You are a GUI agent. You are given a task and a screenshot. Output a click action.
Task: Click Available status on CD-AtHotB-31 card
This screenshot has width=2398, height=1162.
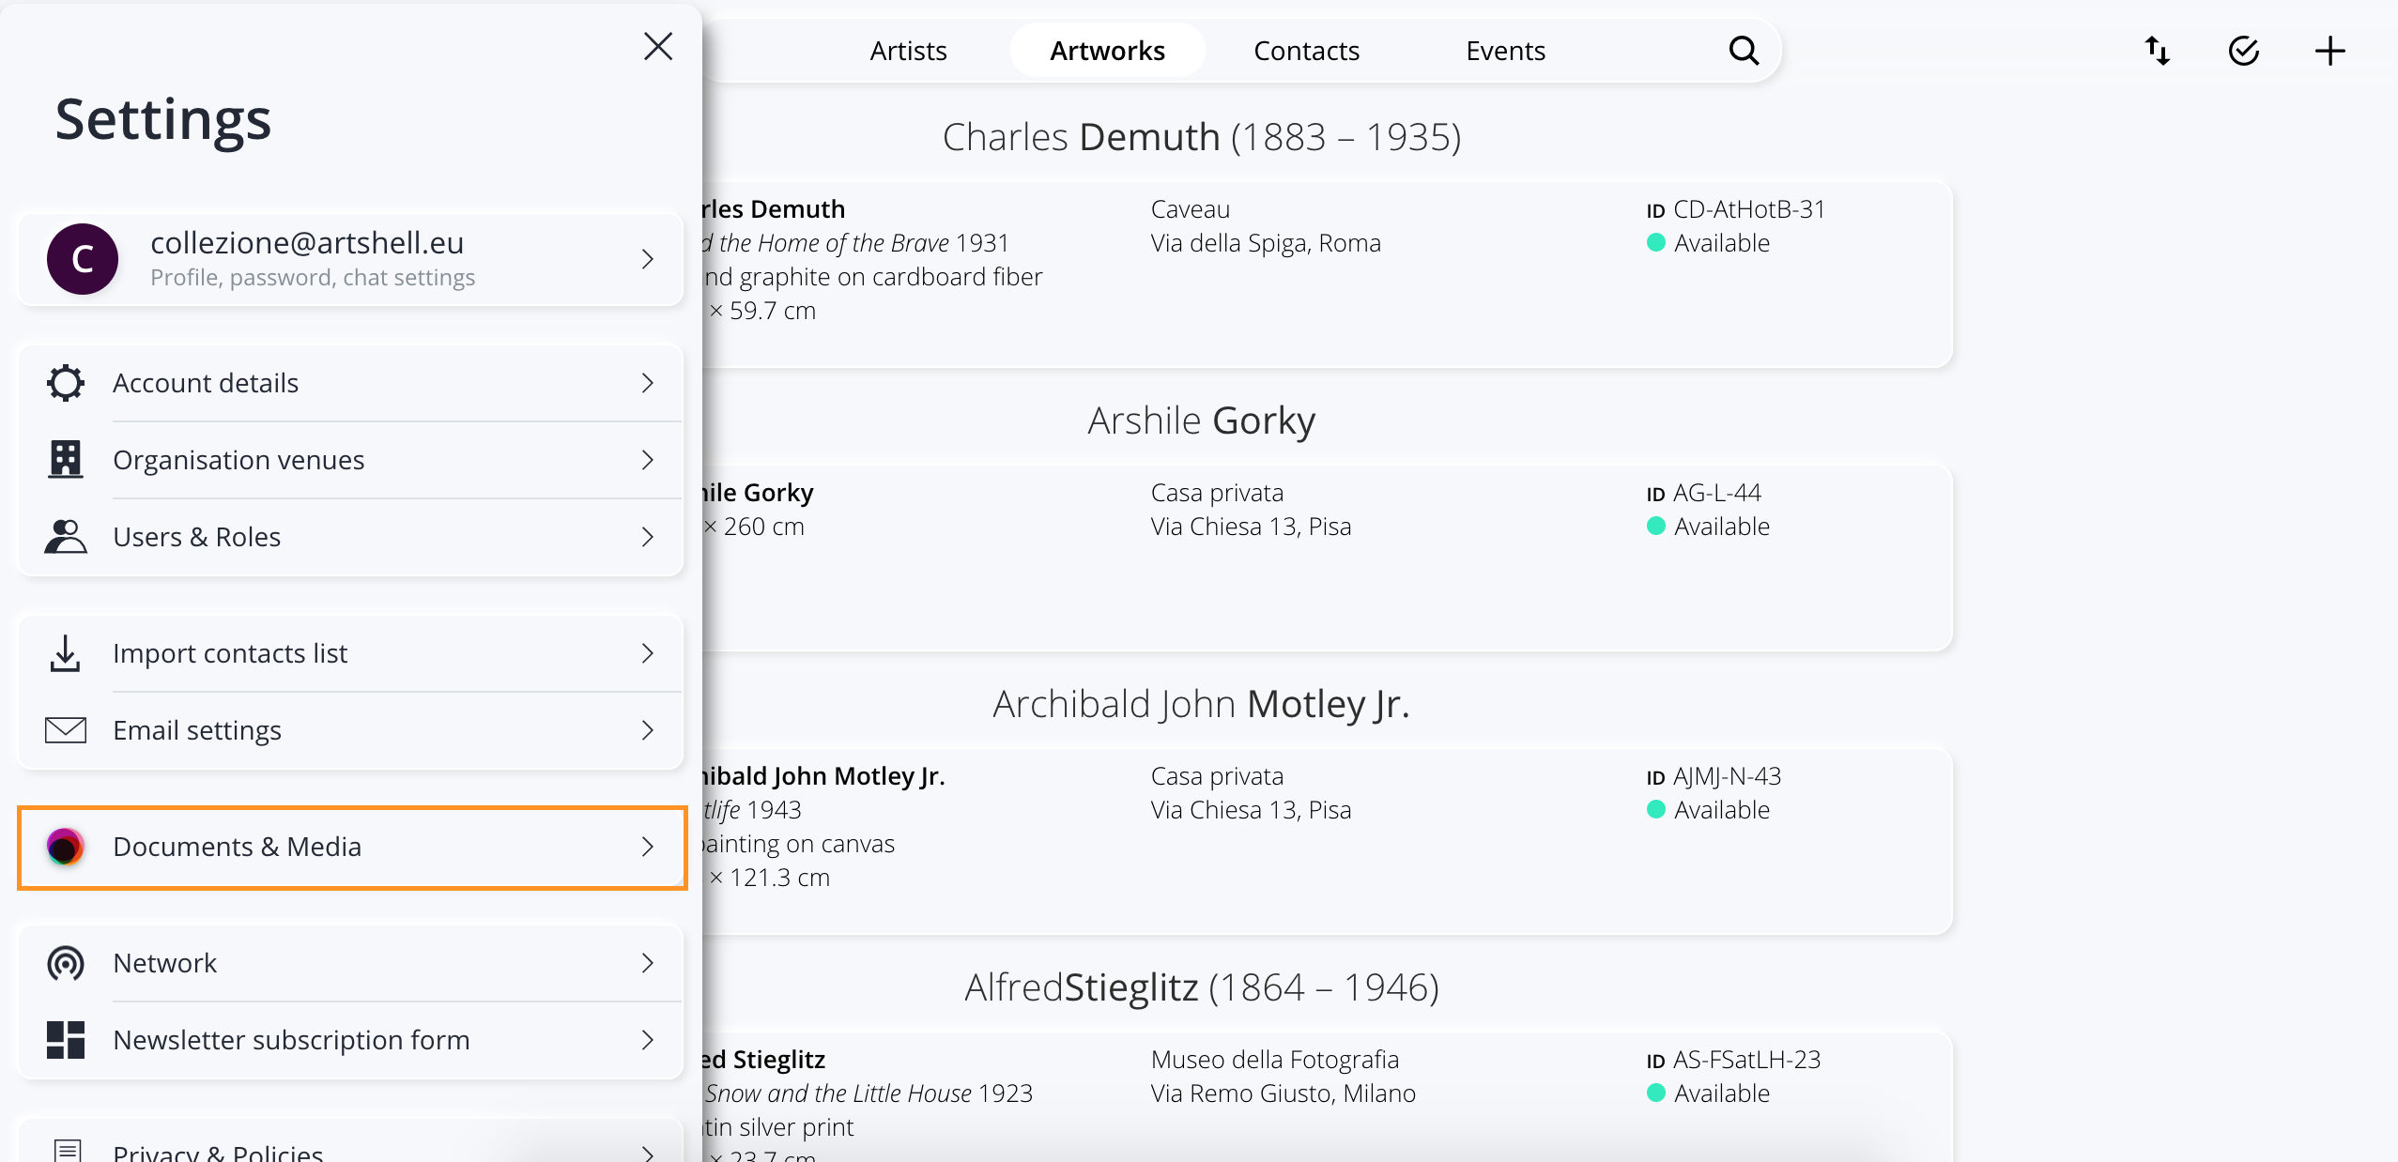coord(1709,243)
